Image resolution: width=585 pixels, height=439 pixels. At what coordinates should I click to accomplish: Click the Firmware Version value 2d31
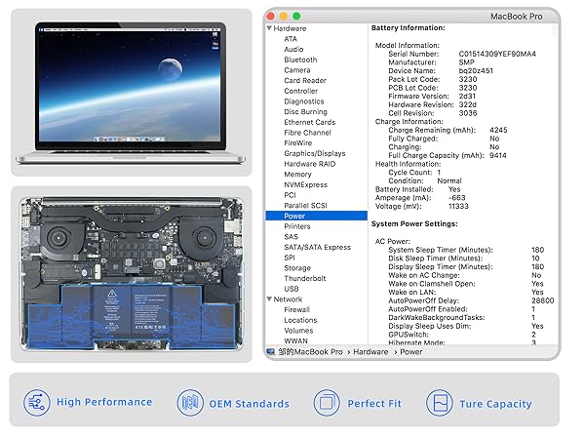point(467,96)
